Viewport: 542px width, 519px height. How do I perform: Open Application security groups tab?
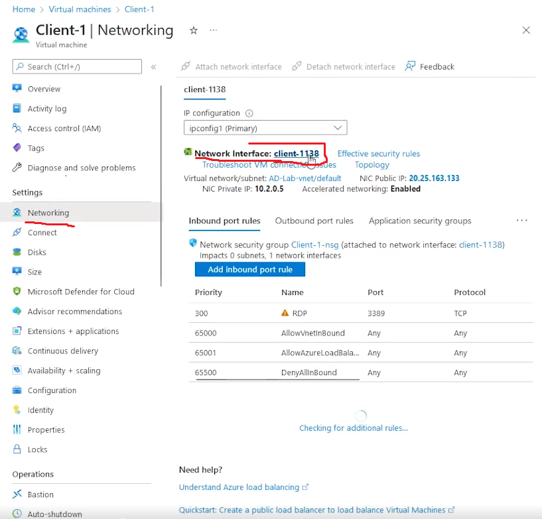pyautogui.click(x=420, y=221)
